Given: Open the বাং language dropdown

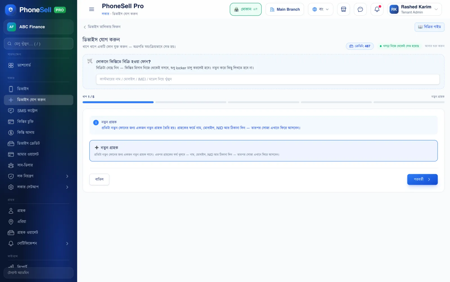Looking at the screenshot, I should point(320,9).
